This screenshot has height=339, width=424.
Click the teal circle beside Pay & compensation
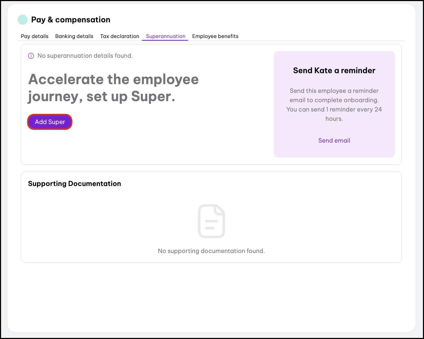[23, 20]
